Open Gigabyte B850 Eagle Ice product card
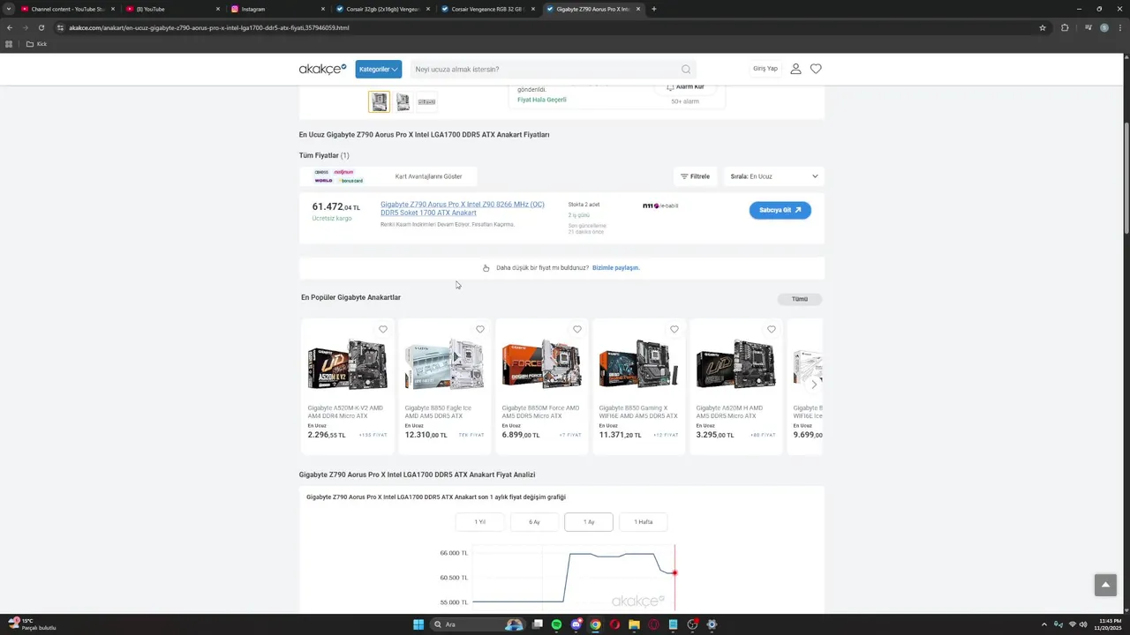Image resolution: width=1130 pixels, height=635 pixels. 444,386
